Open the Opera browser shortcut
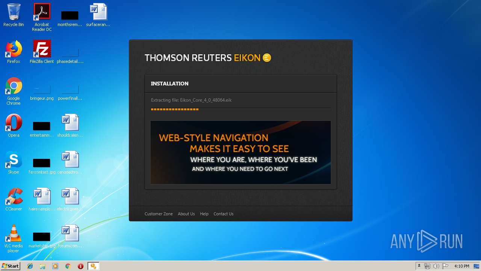 tap(14, 126)
